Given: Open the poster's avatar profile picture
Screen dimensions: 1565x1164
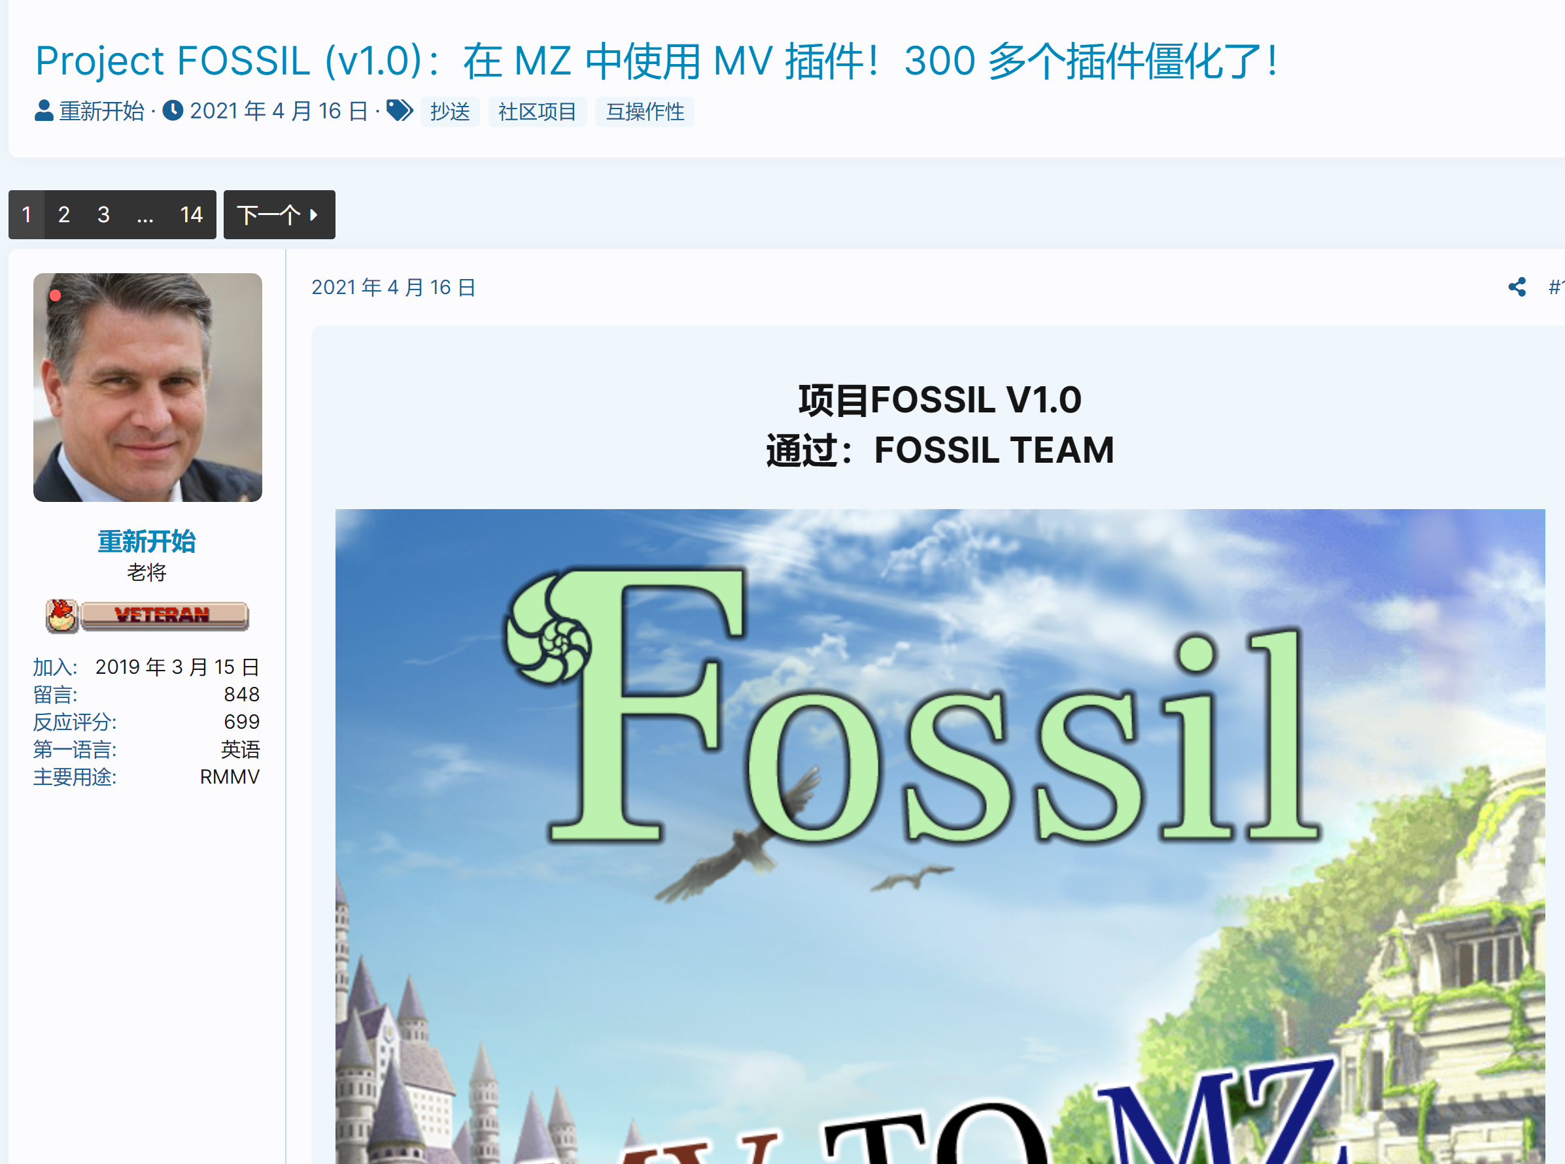Looking at the screenshot, I should click(147, 388).
